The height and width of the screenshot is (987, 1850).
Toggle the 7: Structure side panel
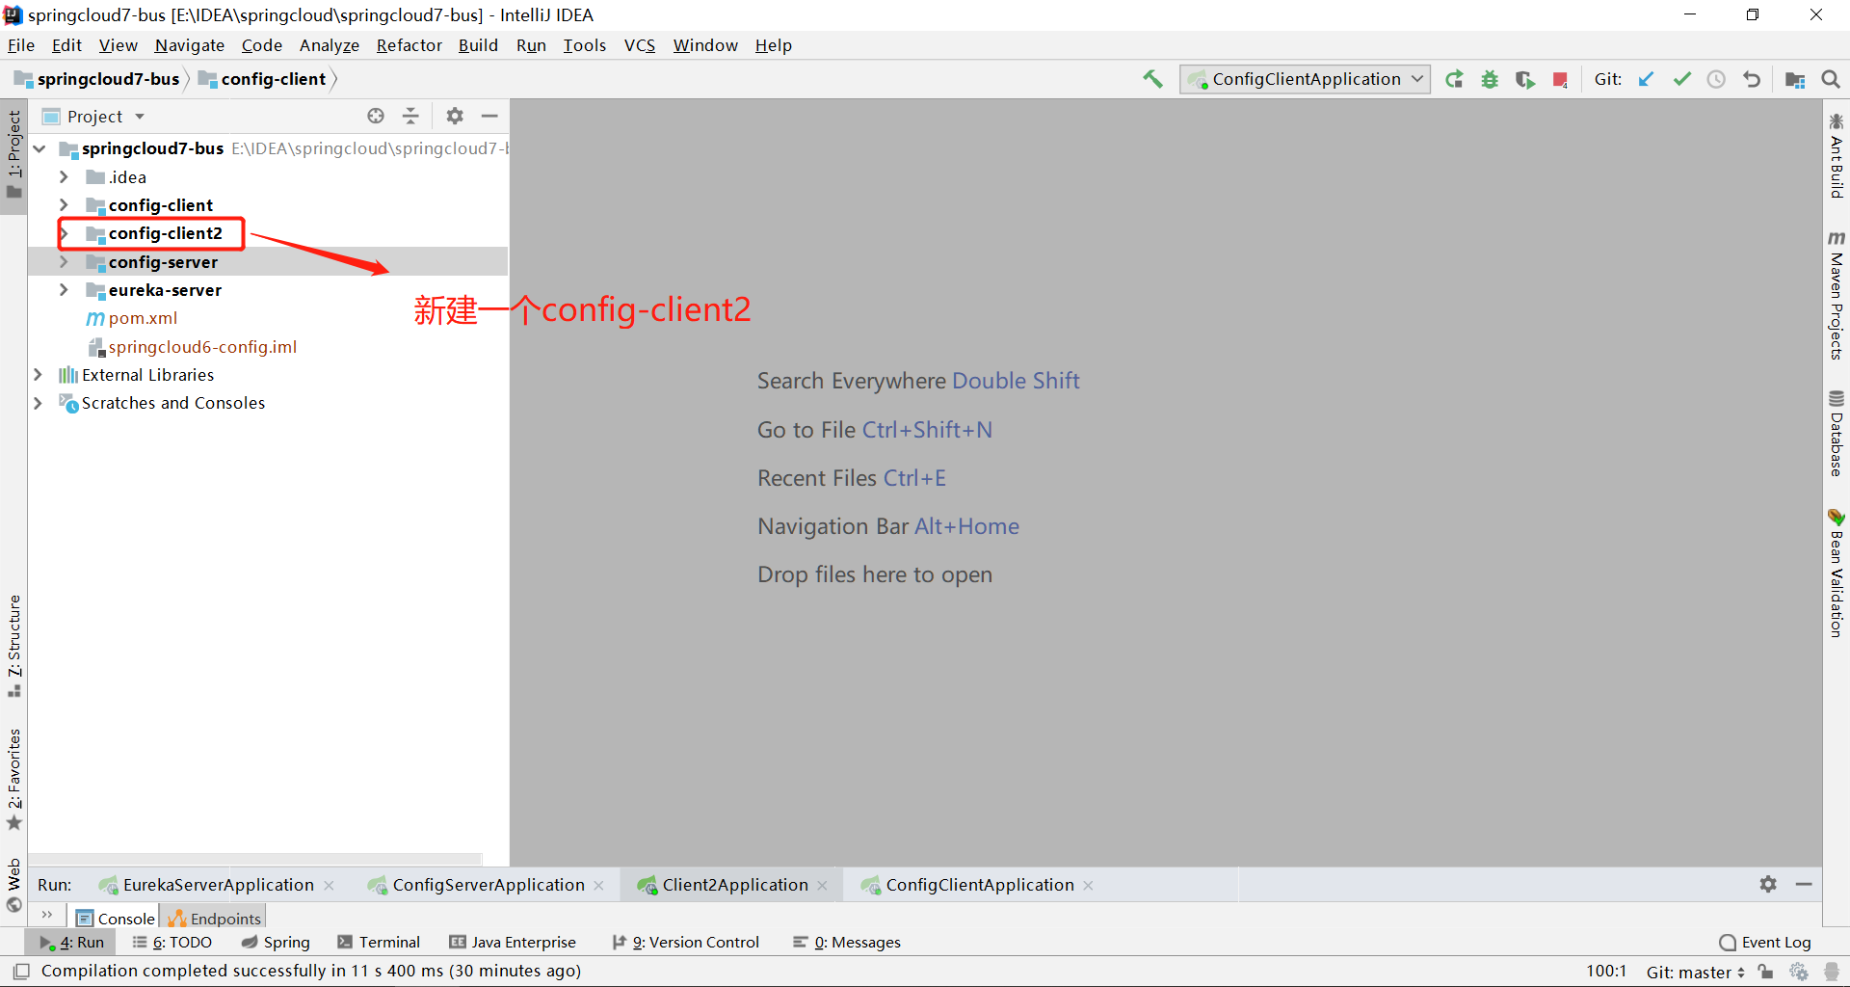(x=14, y=646)
